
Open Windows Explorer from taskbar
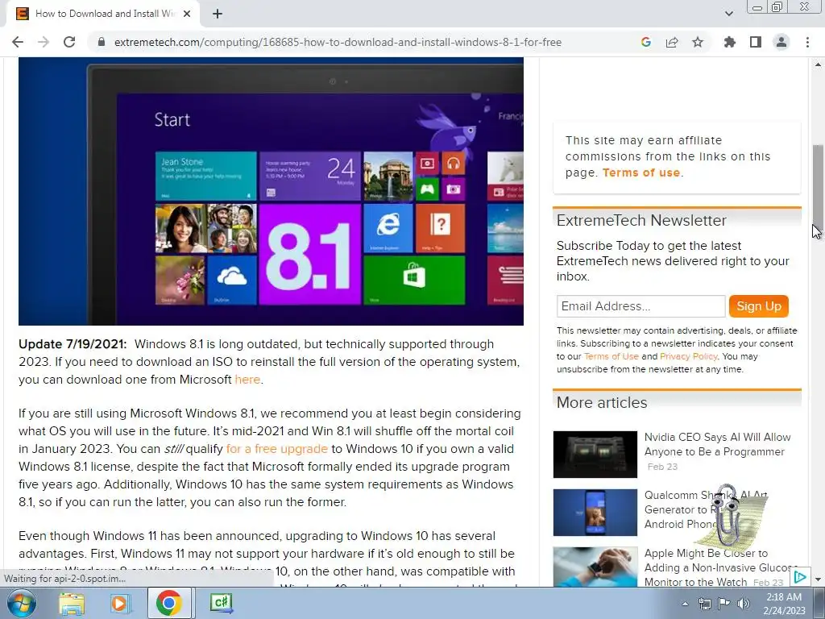(72, 603)
